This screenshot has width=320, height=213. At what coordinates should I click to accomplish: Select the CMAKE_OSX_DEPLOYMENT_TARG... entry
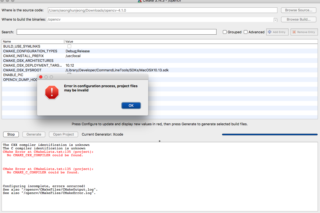coord(33,65)
